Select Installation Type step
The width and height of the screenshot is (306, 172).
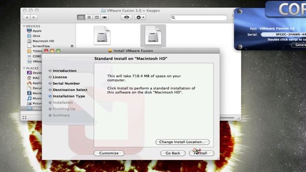point(69,96)
